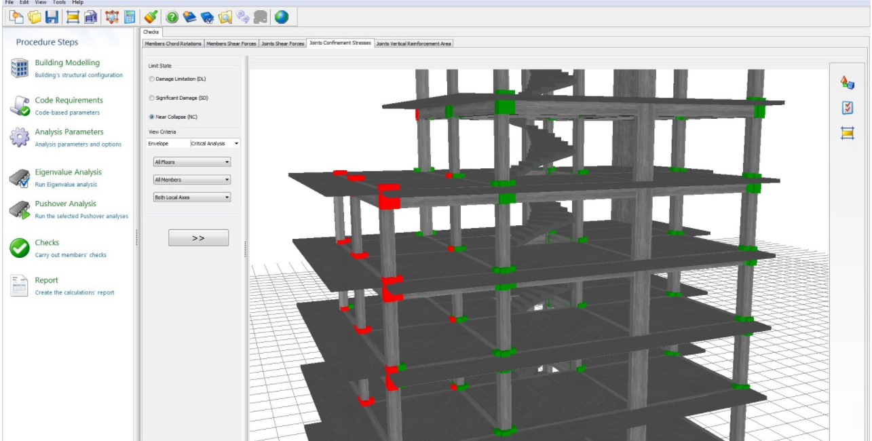
Task: Click the beam section icon in right panel
Action: point(847,133)
